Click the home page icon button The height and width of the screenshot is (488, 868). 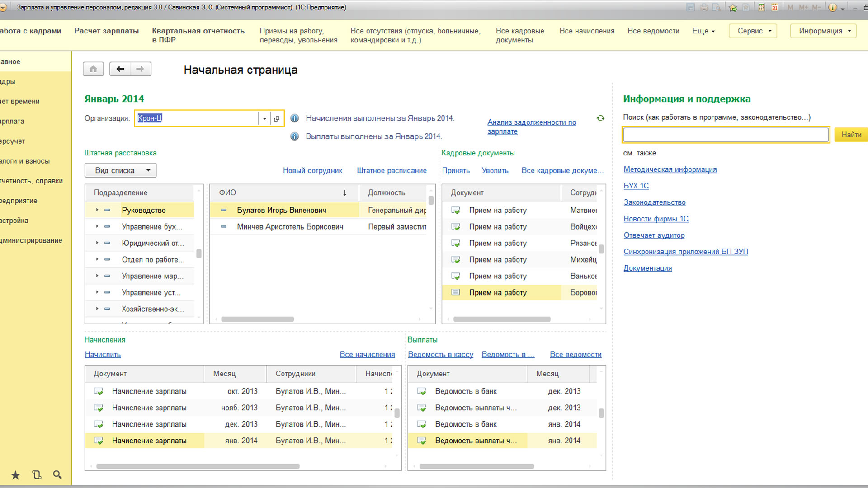pos(93,69)
